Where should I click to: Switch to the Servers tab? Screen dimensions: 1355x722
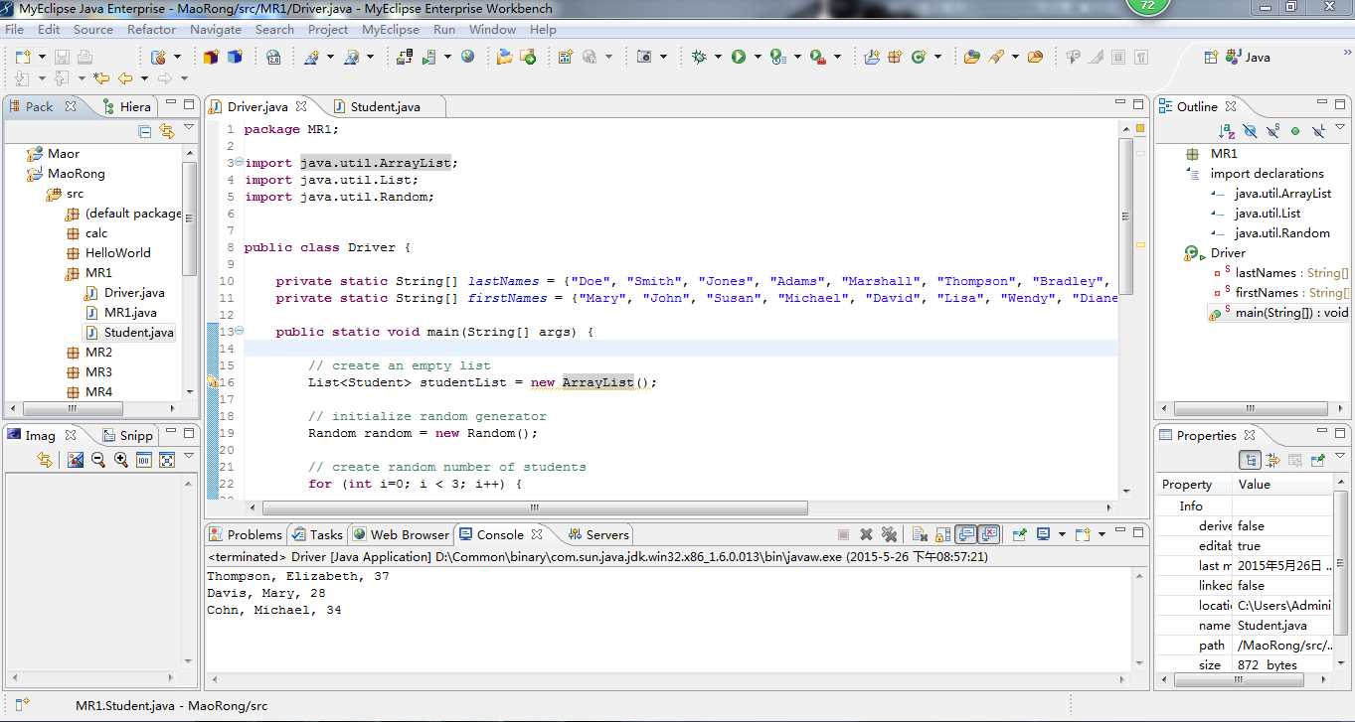tap(597, 534)
